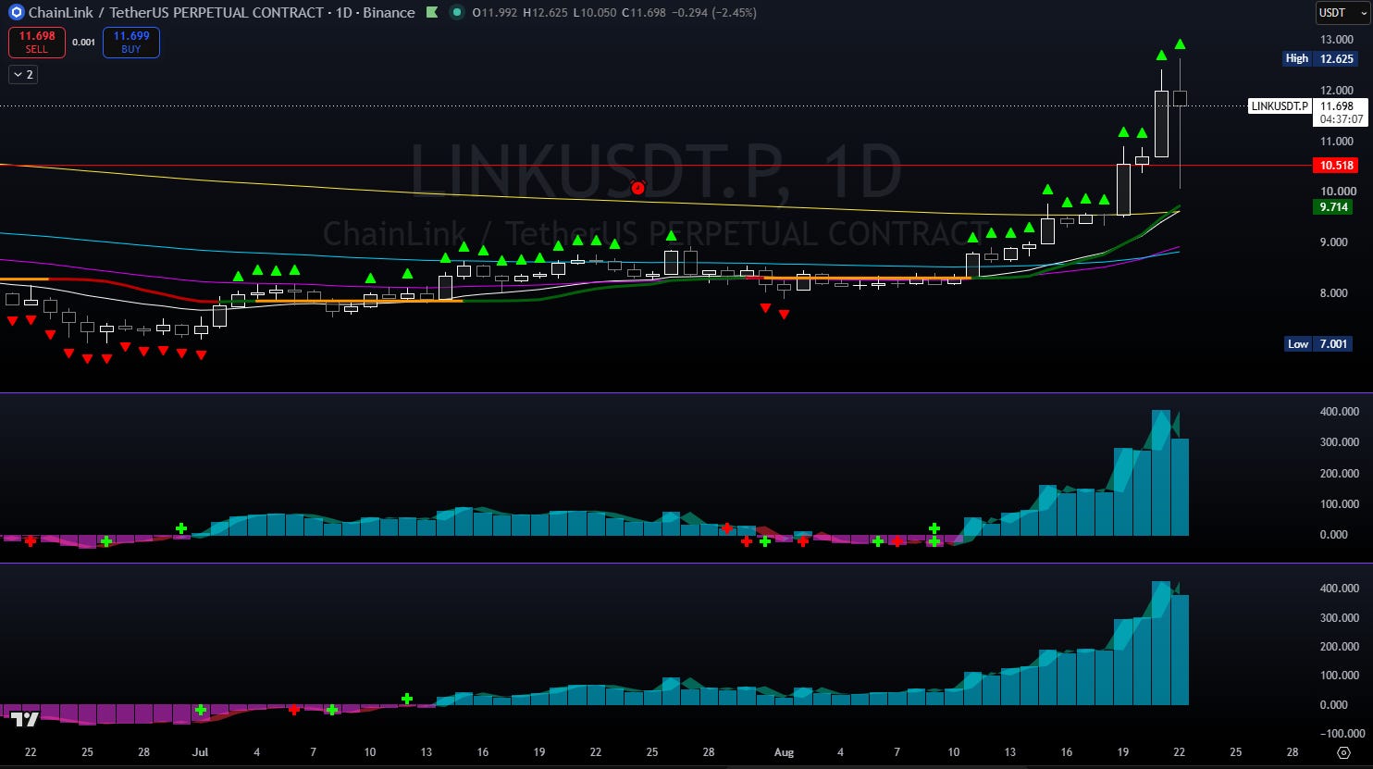The image size is (1373, 769).
Task: Click the Aug label on the time axis
Action: pyautogui.click(x=784, y=752)
